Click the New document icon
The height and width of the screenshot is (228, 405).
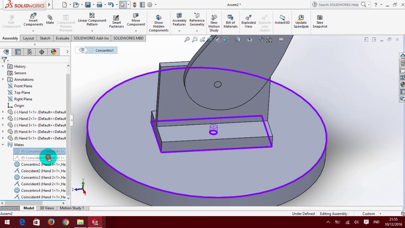[65, 5]
